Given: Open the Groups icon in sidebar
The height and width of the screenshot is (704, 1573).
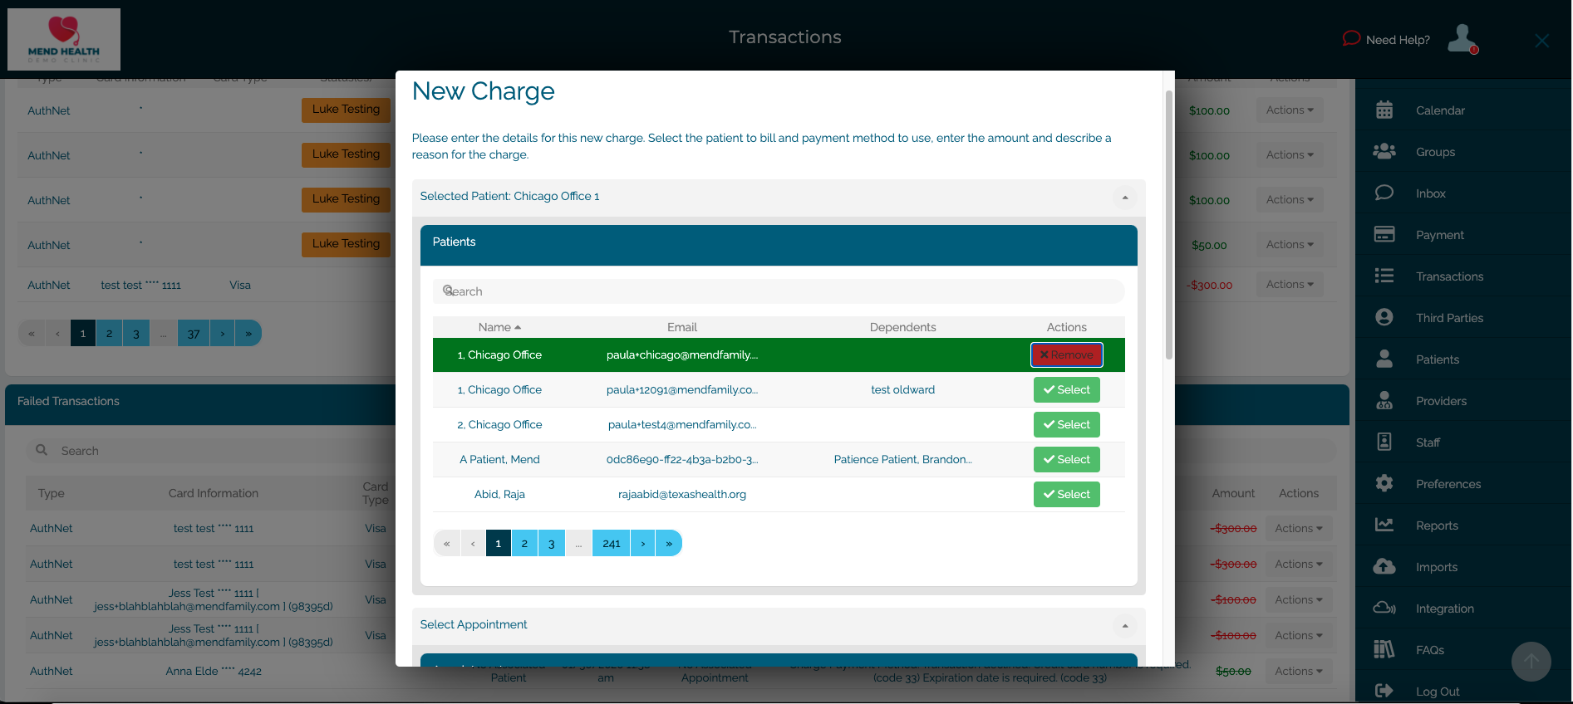Looking at the screenshot, I should coord(1384,152).
